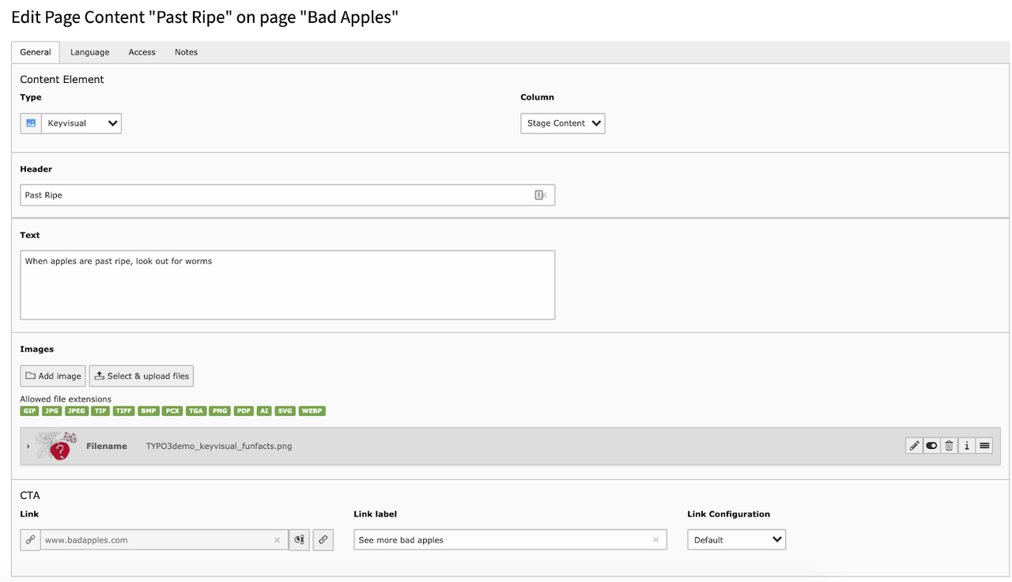Open the Link Configuration dropdown
This screenshot has width=1012, height=582.
point(736,540)
